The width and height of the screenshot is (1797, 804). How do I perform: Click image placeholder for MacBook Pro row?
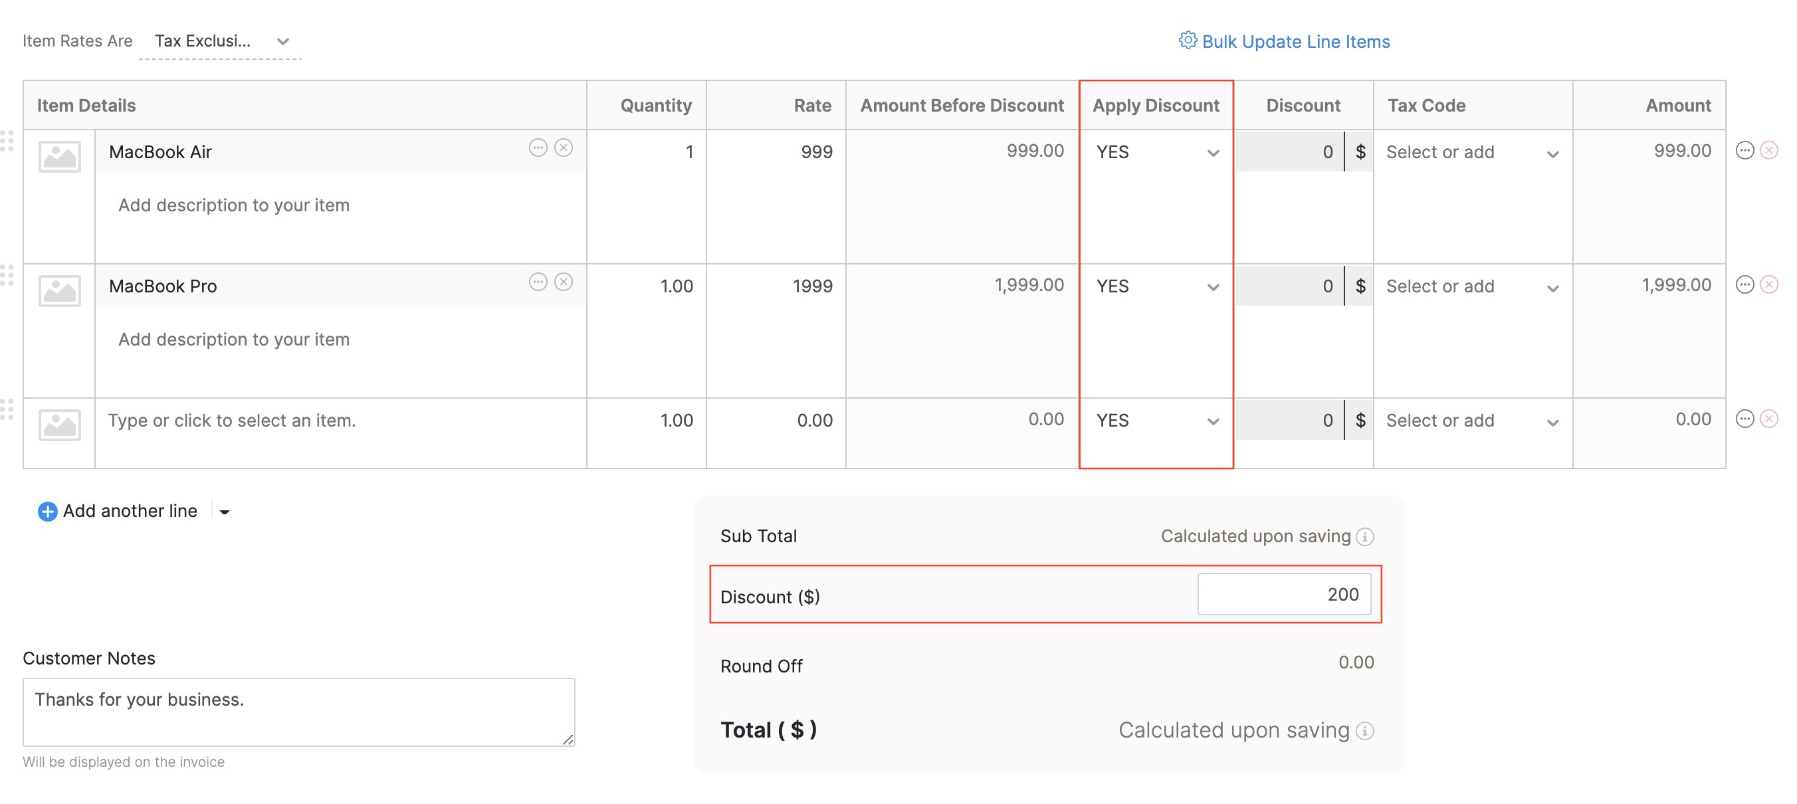click(x=59, y=291)
